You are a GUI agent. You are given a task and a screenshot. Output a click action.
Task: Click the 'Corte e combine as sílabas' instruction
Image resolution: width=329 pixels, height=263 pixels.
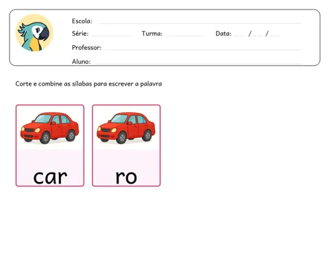88,84
